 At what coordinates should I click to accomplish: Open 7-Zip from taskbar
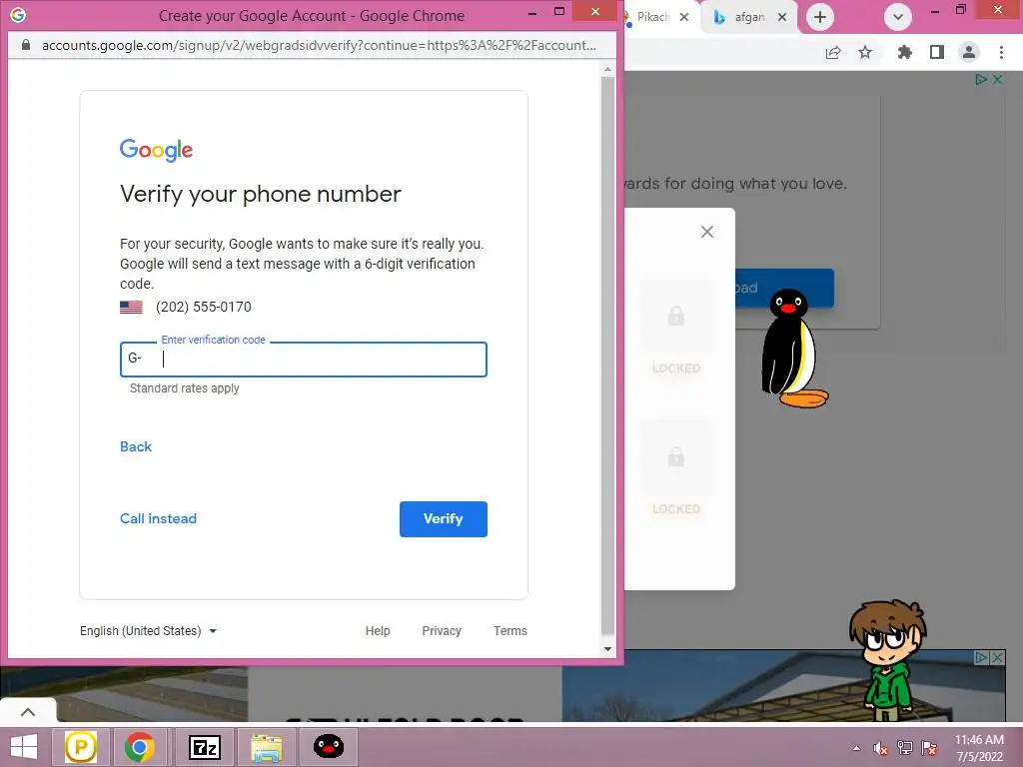pos(204,747)
